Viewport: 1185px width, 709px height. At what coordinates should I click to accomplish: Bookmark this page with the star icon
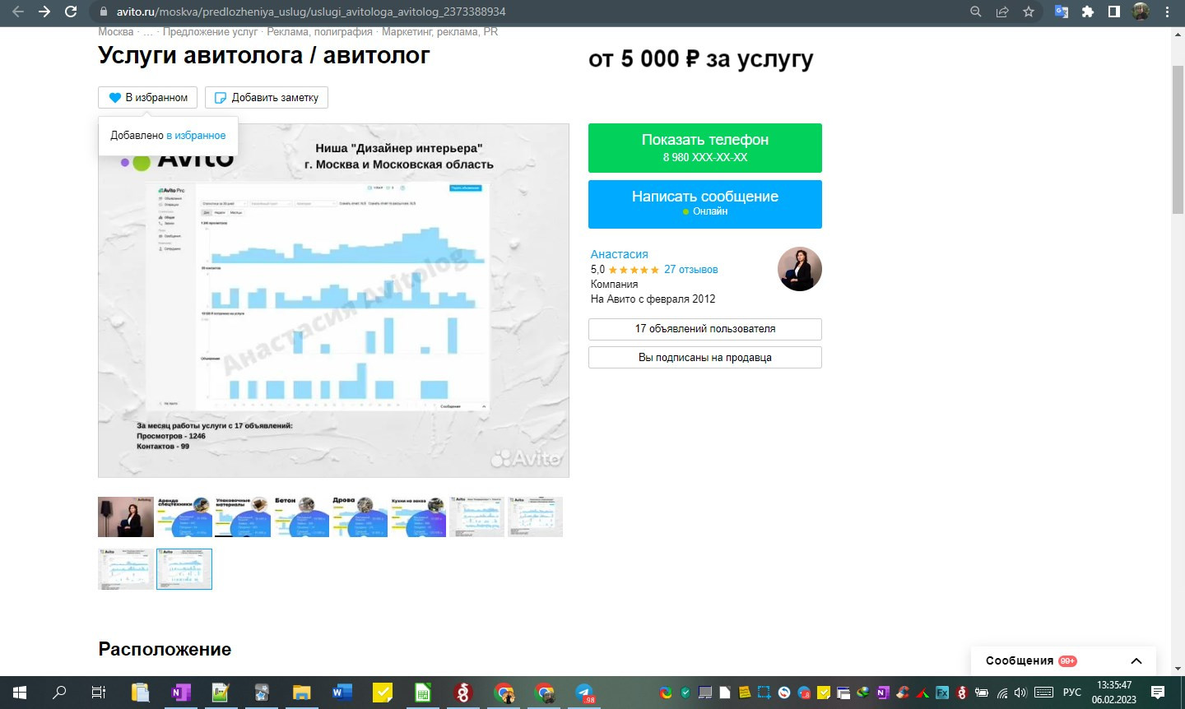point(1029,12)
